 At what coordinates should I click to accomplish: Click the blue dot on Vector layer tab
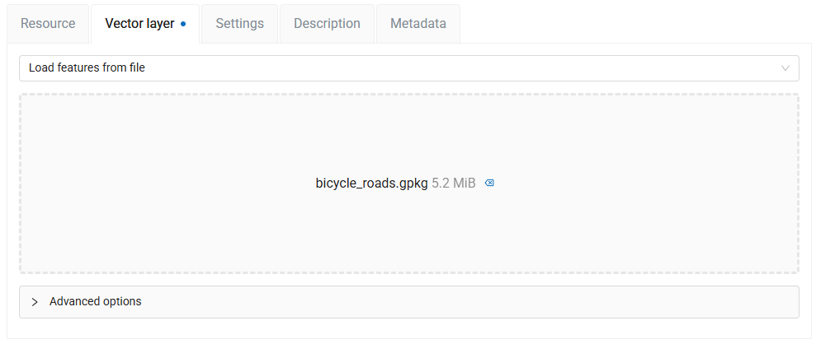183,24
